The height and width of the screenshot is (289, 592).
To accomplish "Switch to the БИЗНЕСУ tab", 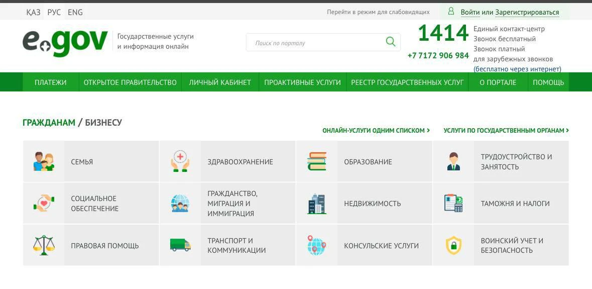I will point(103,123).
